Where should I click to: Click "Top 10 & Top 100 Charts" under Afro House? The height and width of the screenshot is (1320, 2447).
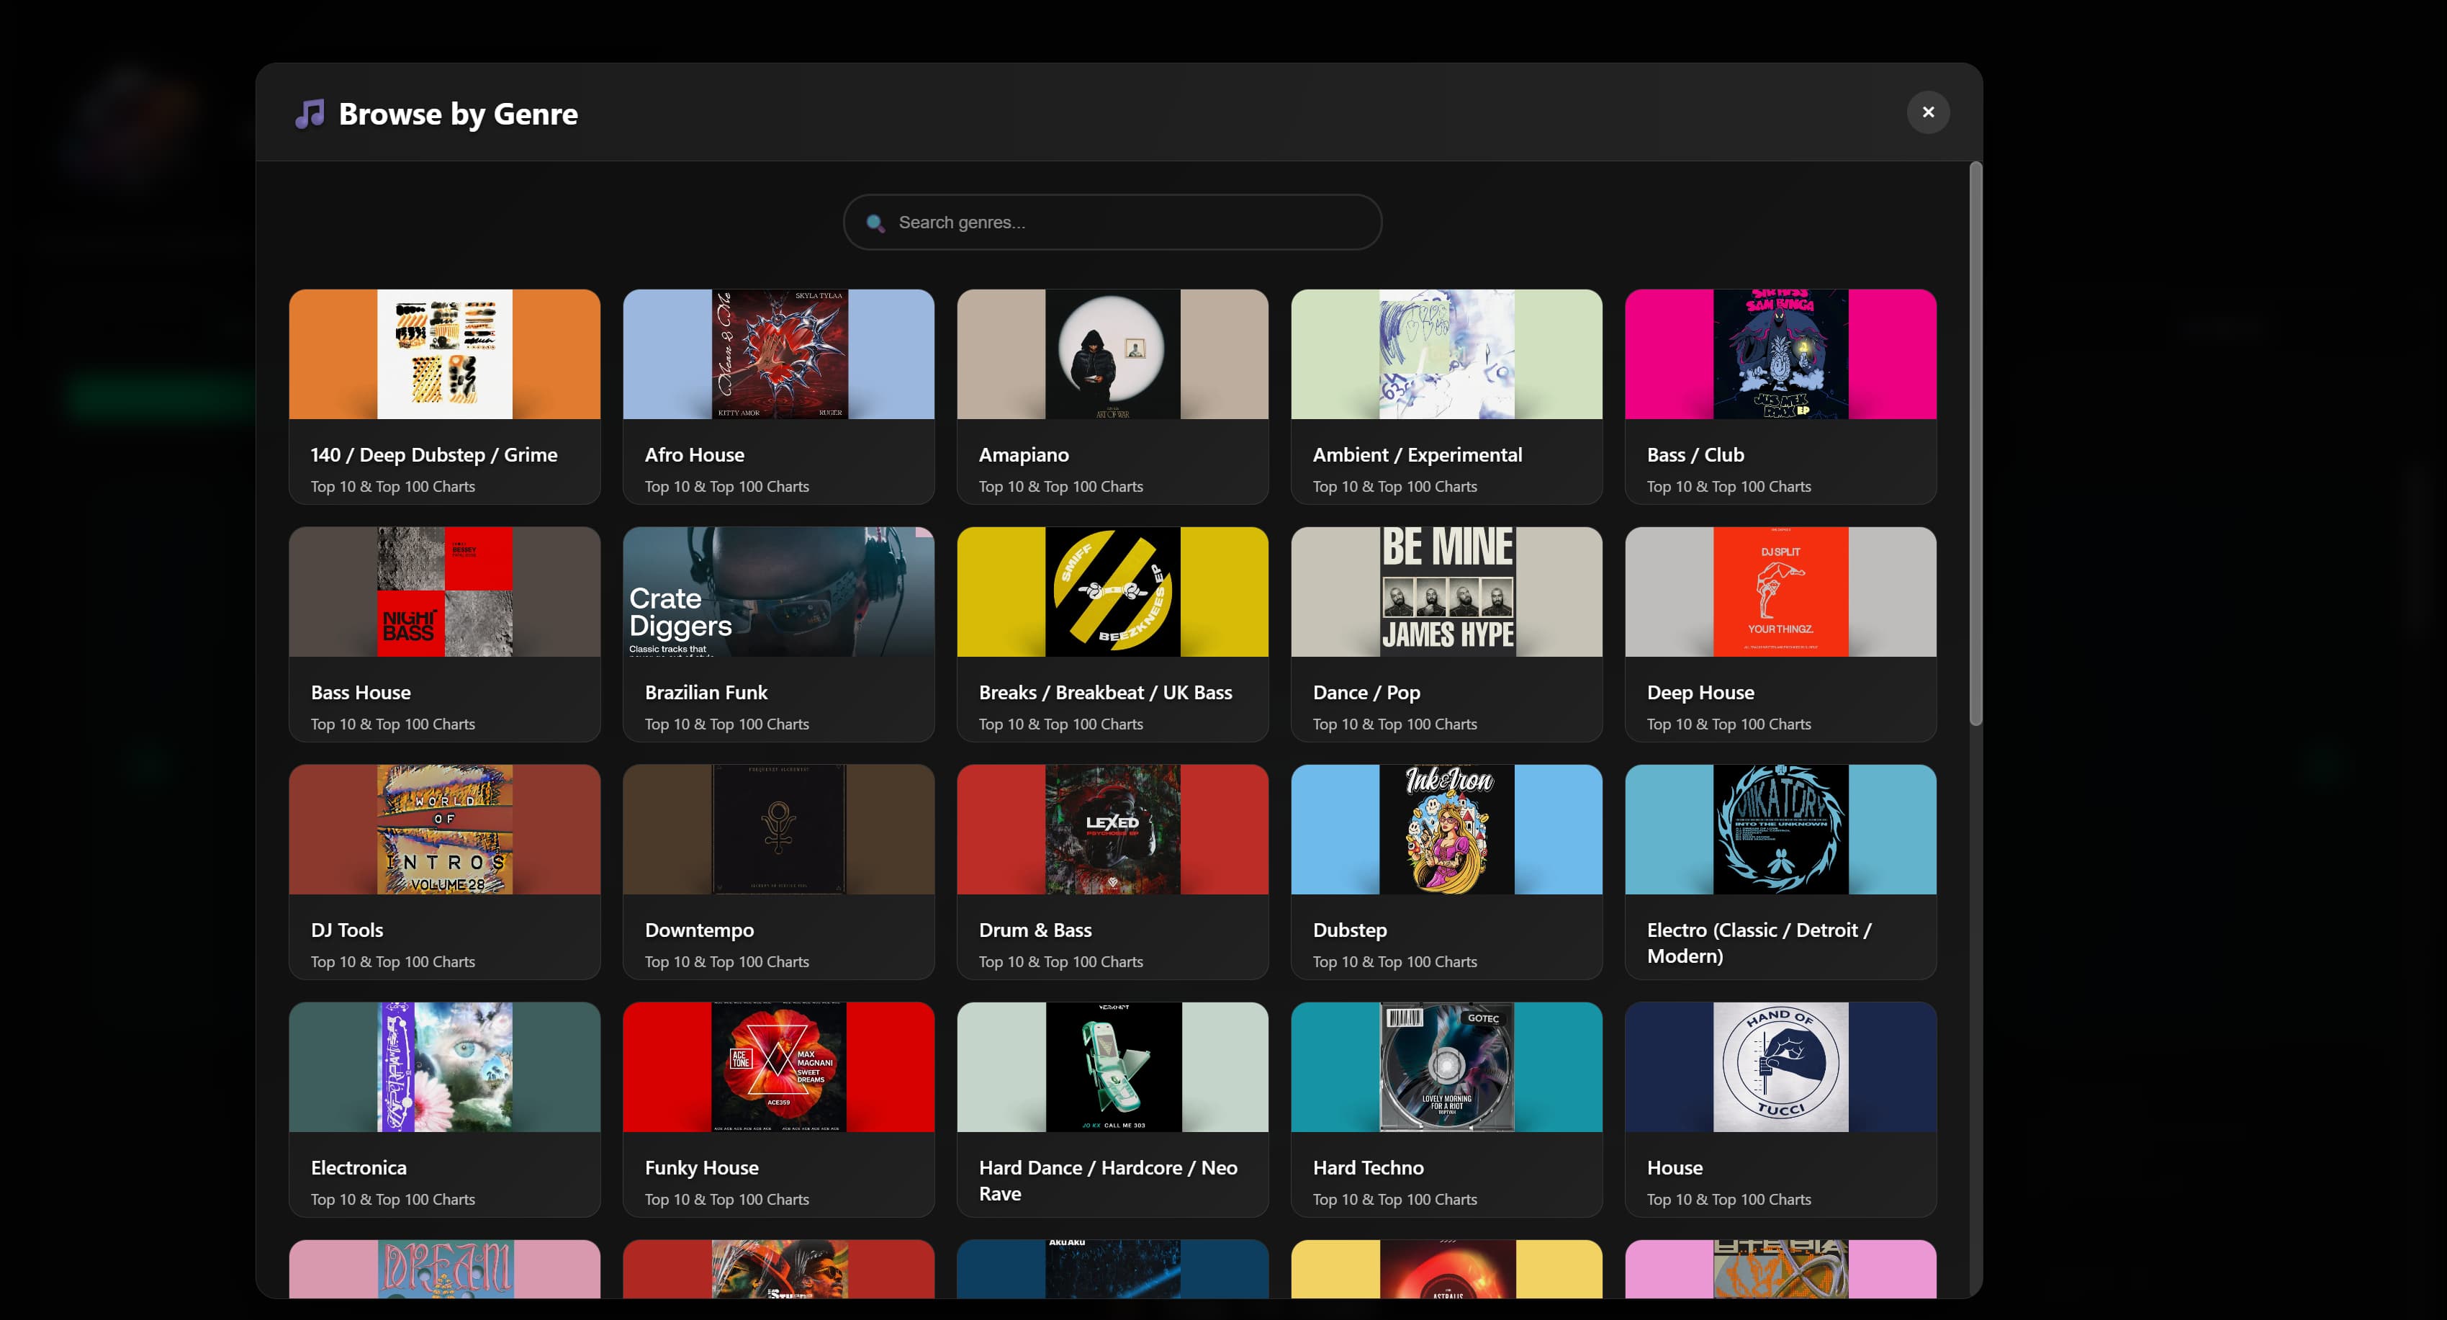(x=726, y=487)
